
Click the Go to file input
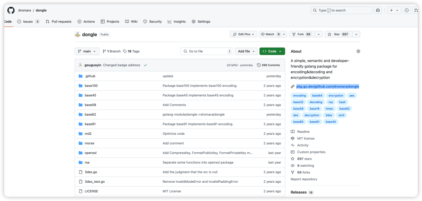(x=207, y=51)
